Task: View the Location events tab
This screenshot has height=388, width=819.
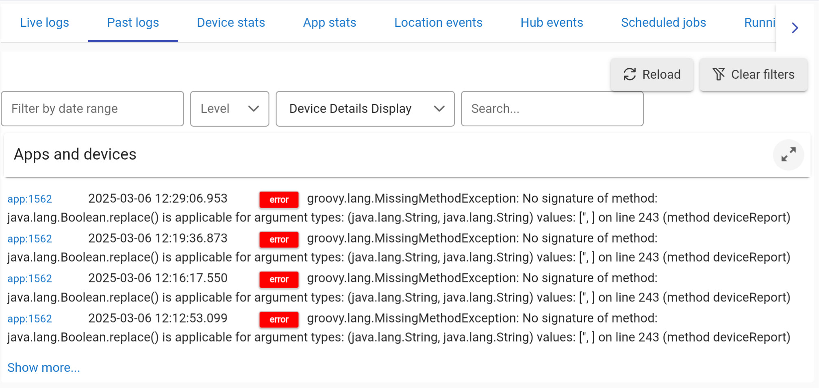Action: (438, 23)
